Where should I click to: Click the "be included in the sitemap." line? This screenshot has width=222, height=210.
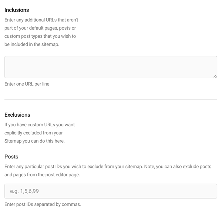pos(32,44)
